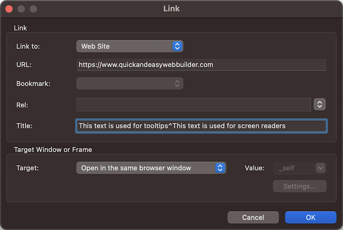This screenshot has width=343, height=230.
Task: Expand the Value combo box arrow
Action: coord(320,168)
